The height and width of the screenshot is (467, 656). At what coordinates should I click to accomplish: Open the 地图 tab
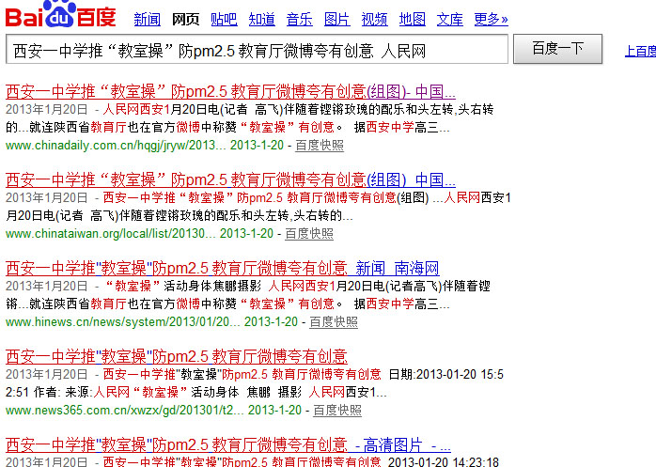click(412, 19)
